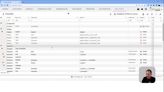Viewport: 164px width, 92px height.
Task: Click green arrow on h_role row
Action: coord(141,52)
